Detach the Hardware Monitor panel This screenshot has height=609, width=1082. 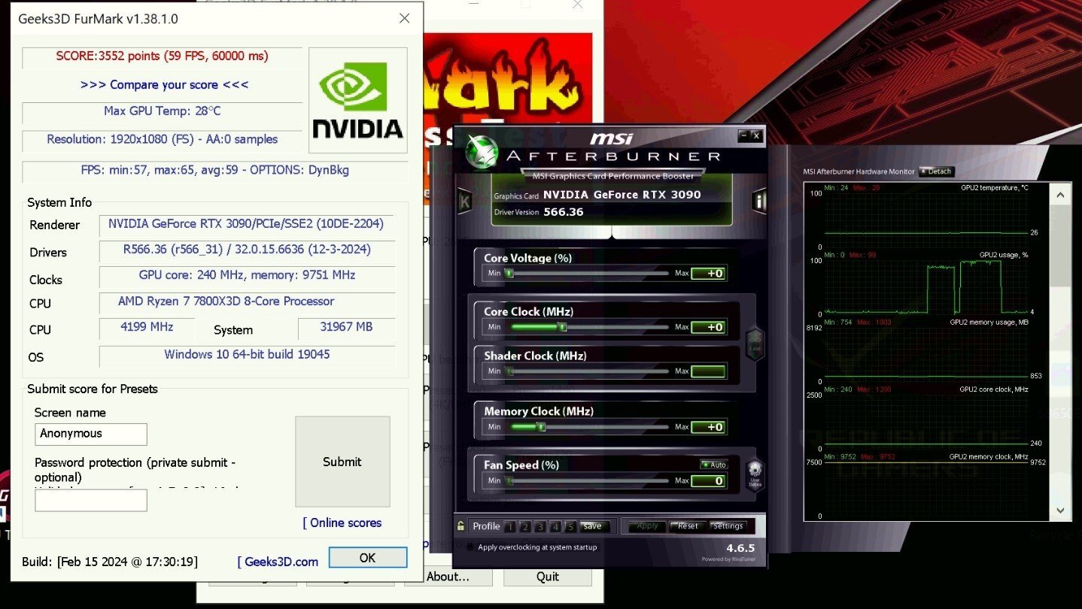click(936, 171)
